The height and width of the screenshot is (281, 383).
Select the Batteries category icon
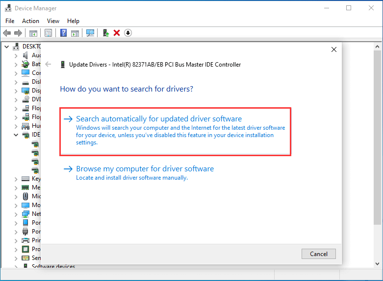coord(26,64)
